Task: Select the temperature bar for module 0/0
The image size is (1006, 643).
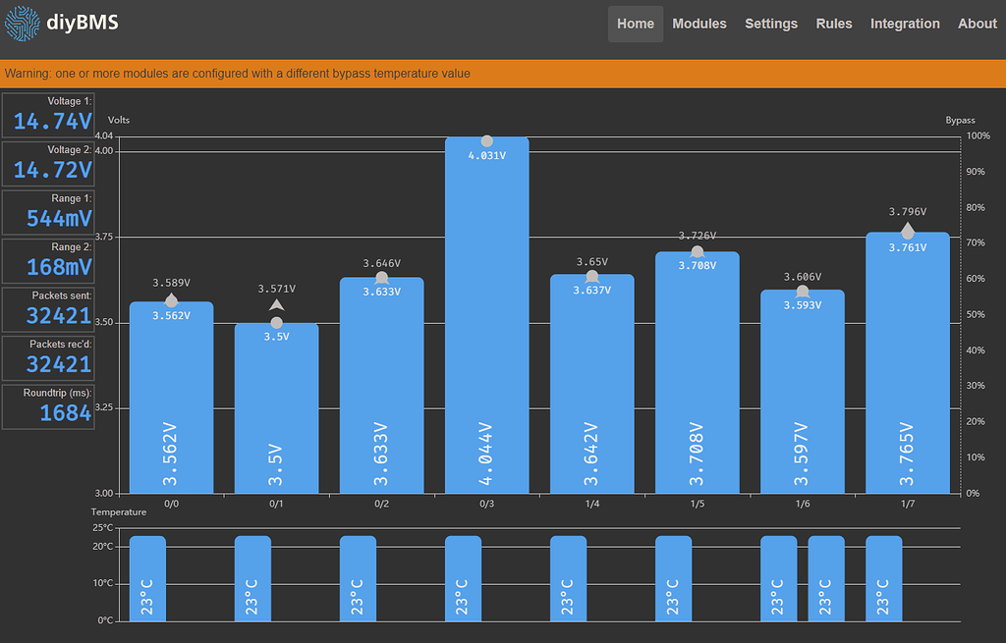Action: click(147, 579)
